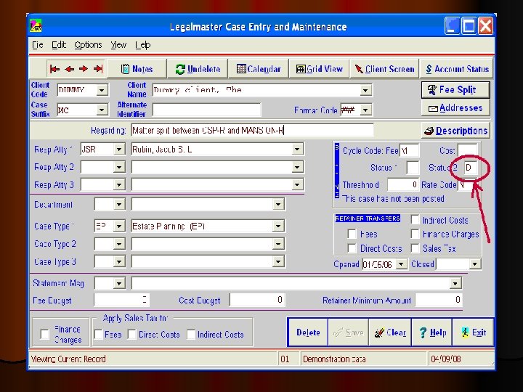Expand the Closed date dropdown
523x392 pixels.
[474, 264]
